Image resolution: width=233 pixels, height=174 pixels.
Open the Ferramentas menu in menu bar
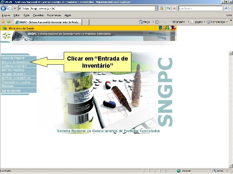tap(54, 15)
